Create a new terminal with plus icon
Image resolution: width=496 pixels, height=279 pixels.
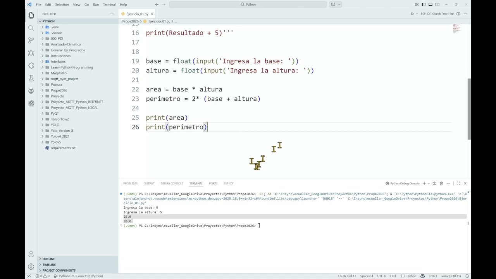424,183
